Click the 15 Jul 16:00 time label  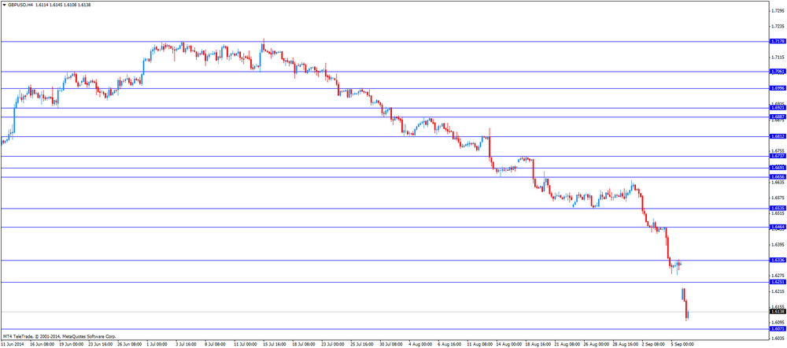click(x=276, y=345)
